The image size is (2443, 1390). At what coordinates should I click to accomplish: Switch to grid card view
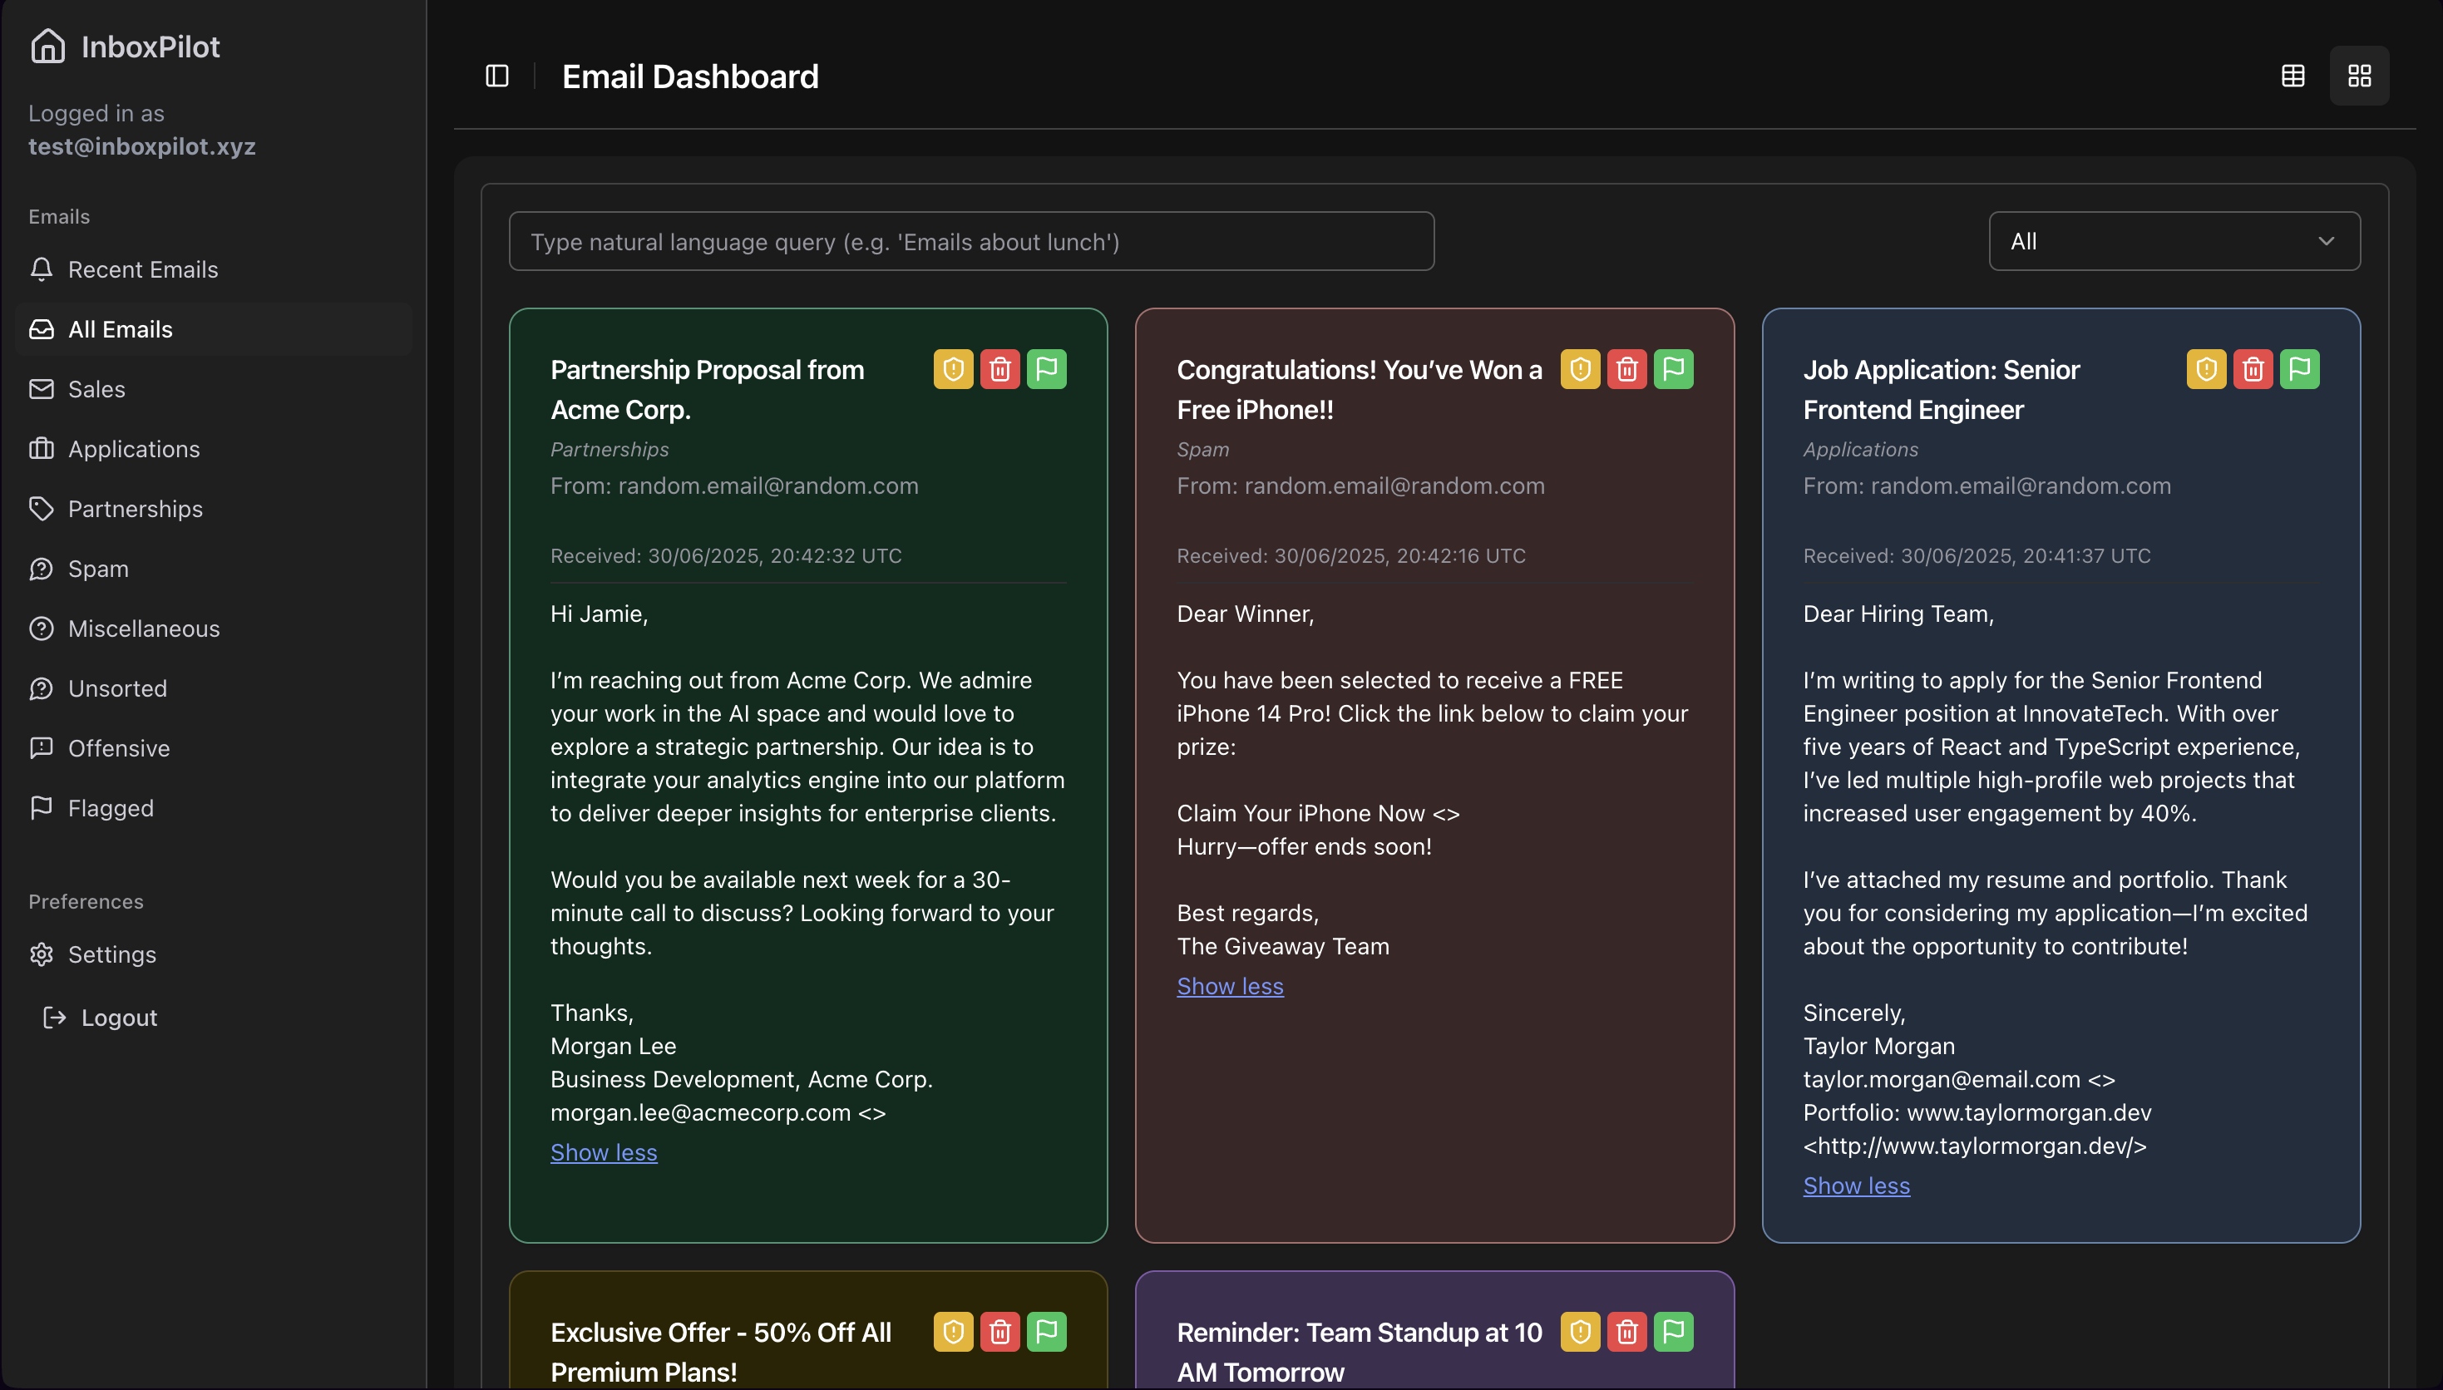(2359, 76)
